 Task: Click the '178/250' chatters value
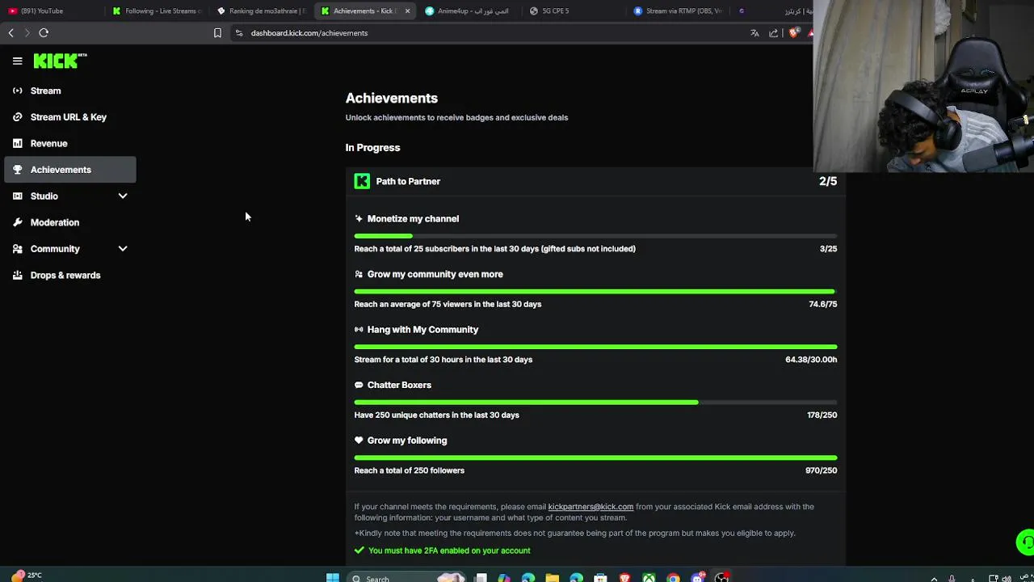(822, 415)
